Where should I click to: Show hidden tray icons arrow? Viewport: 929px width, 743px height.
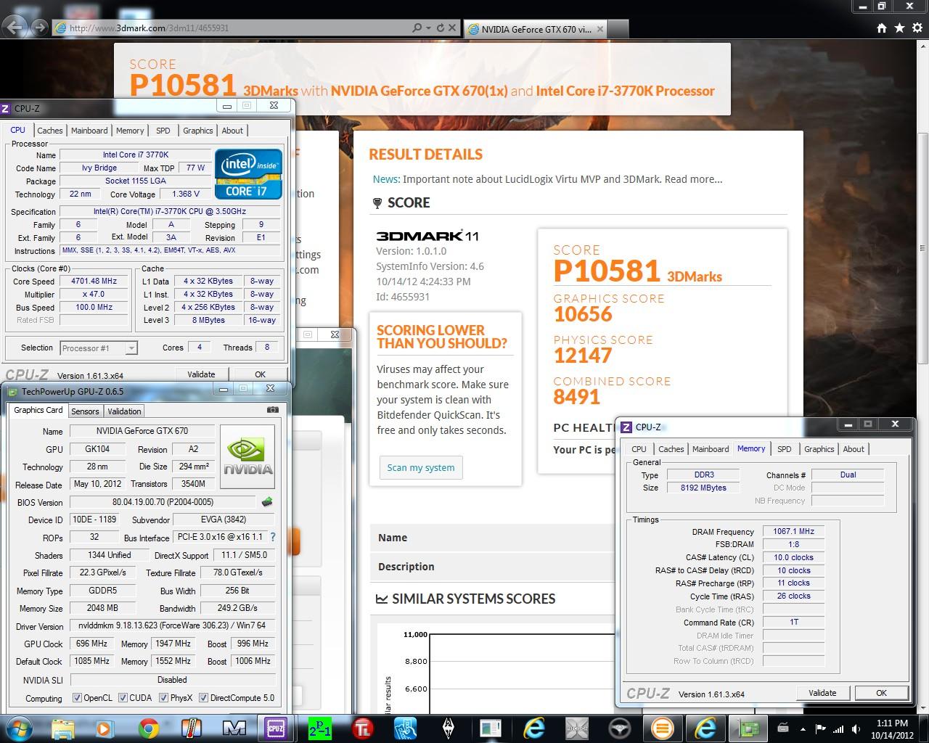802,728
